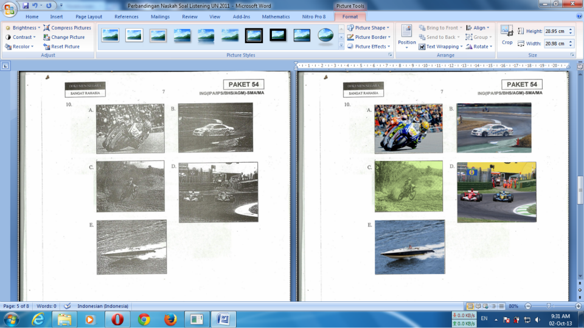
Task: Switch to the Home tab
Action: (32, 17)
